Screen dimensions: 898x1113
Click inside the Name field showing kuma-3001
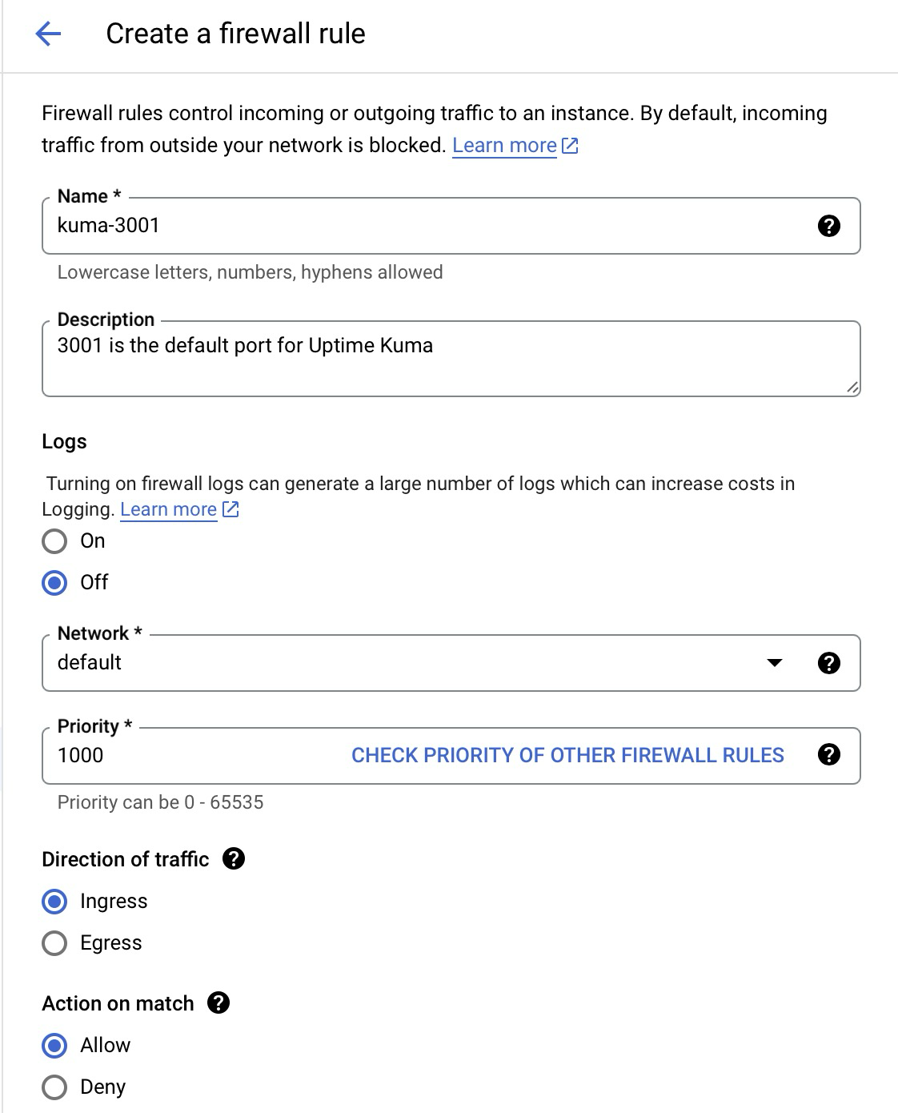pyautogui.click(x=320, y=226)
